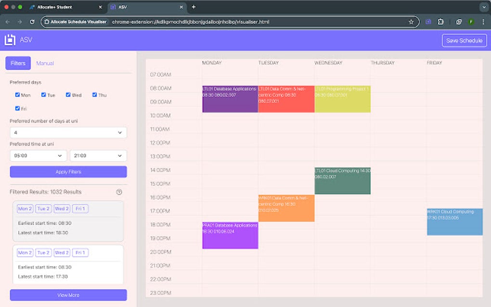
Task: Click the Apply Filters button
Action: 68,171
